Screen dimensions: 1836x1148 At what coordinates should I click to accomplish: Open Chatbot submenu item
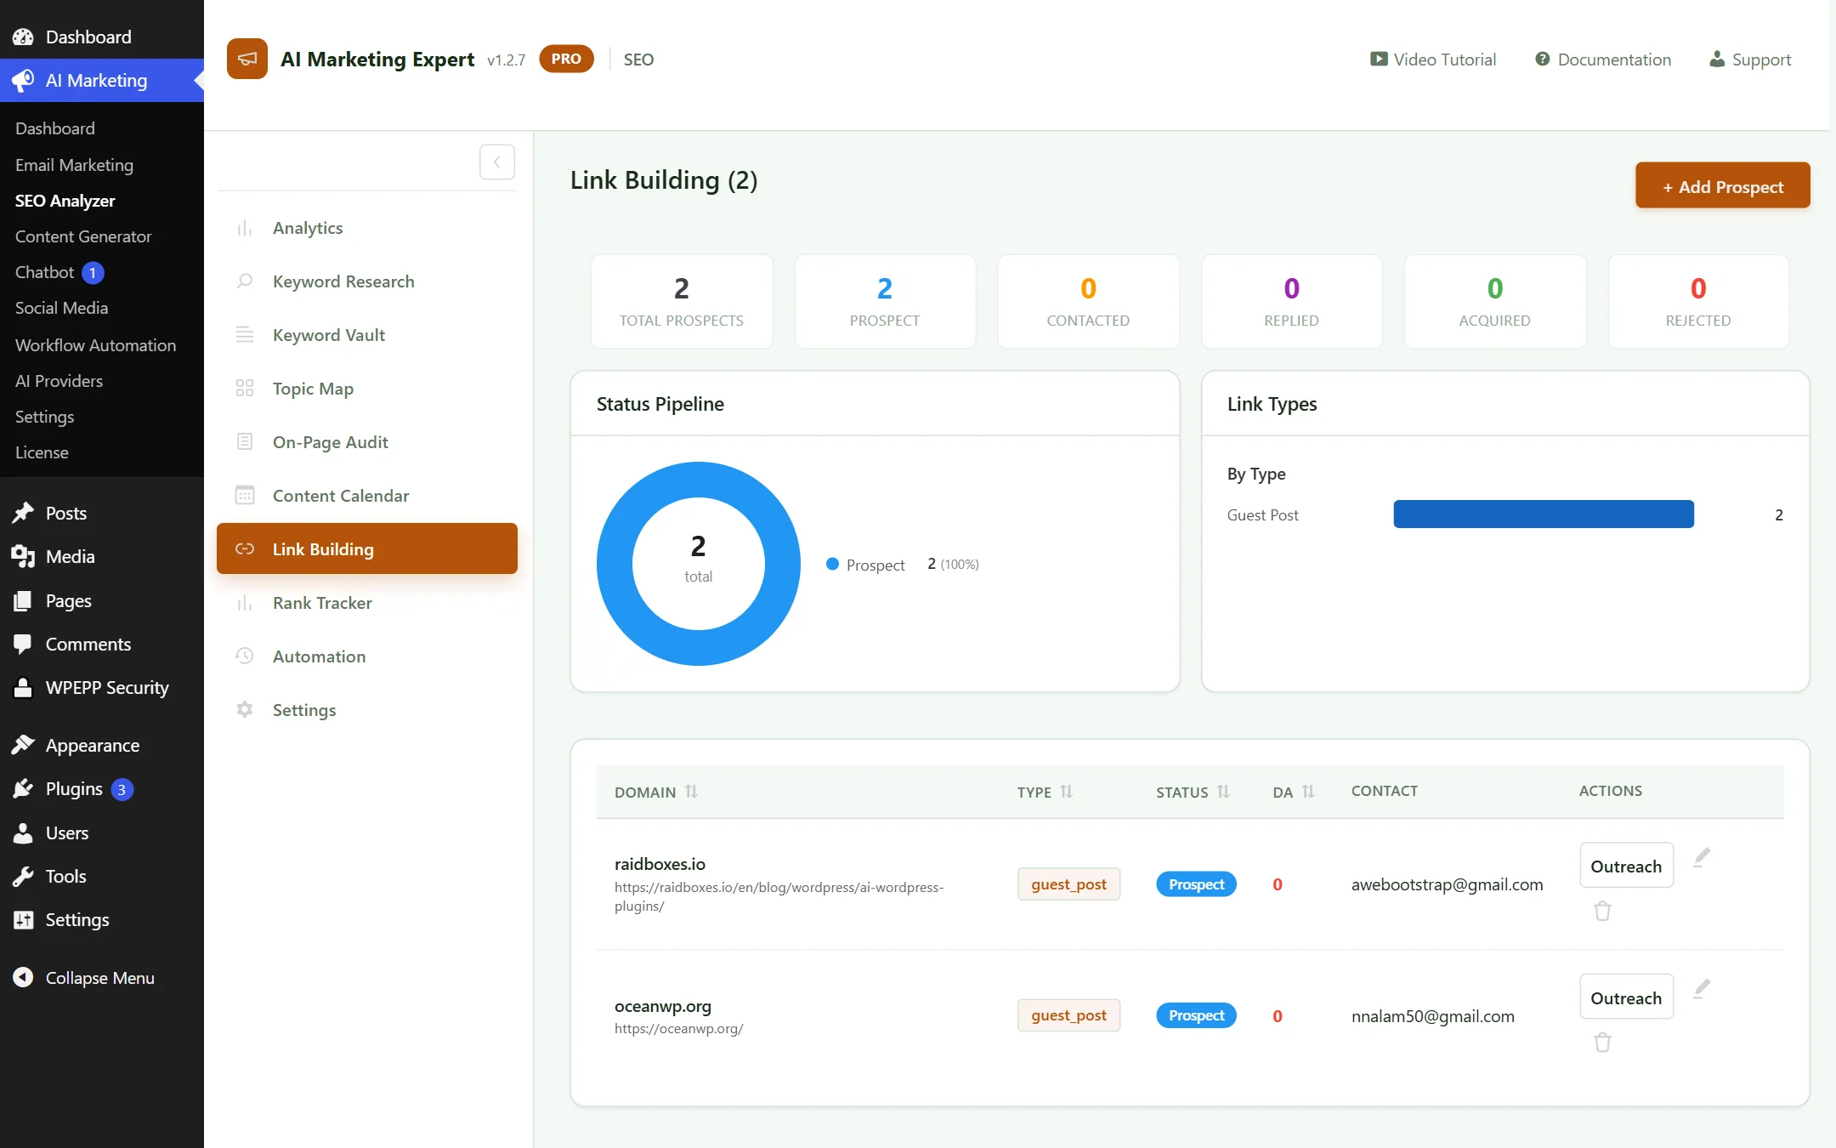coord(45,272)
